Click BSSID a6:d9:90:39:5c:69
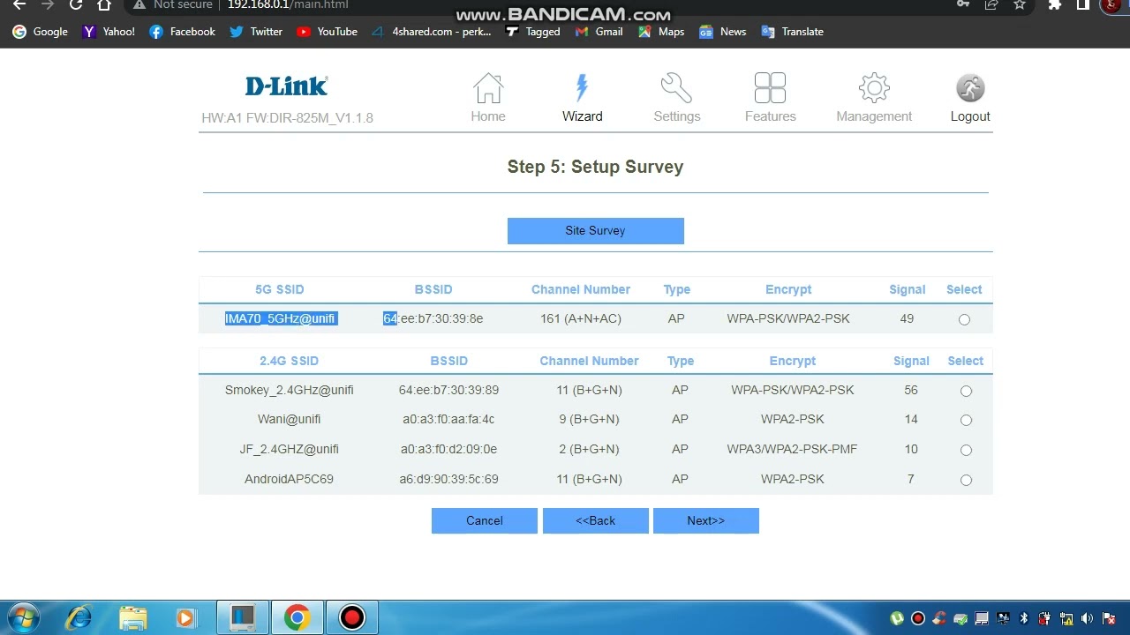 pyautogui.click(x=448, y=479)
